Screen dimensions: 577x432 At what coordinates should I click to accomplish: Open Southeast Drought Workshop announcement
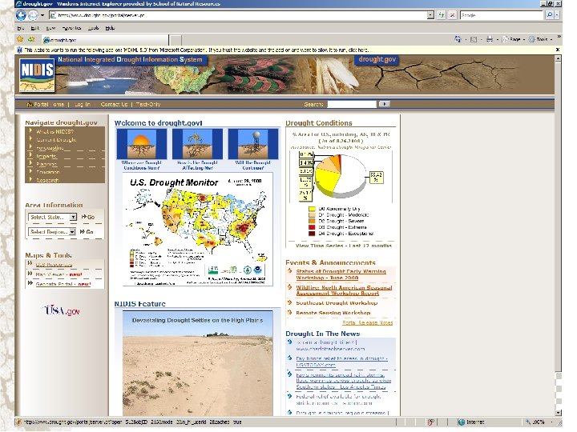[x=337, y=303]
